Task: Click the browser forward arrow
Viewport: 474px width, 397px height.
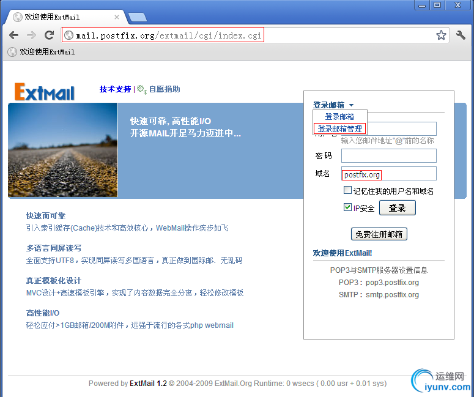Action: [31, 35]
